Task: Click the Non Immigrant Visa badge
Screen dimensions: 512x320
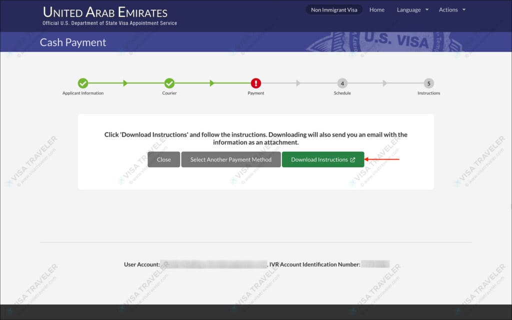Action: 334,10
